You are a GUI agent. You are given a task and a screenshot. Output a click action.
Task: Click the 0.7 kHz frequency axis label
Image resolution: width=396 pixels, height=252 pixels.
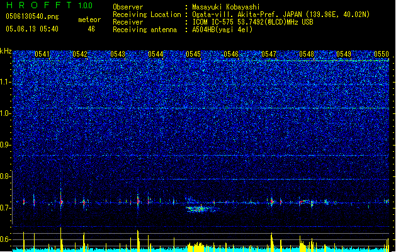[x=5, y=208]
